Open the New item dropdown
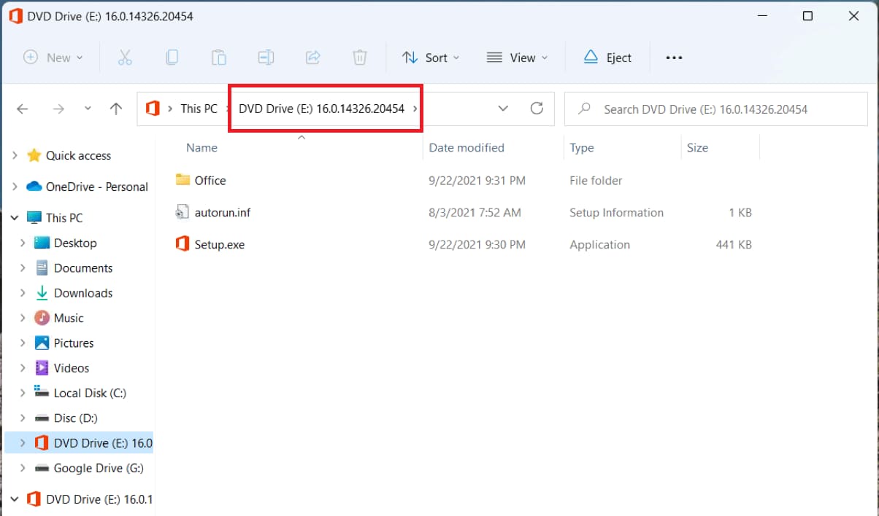 [53, 58]
